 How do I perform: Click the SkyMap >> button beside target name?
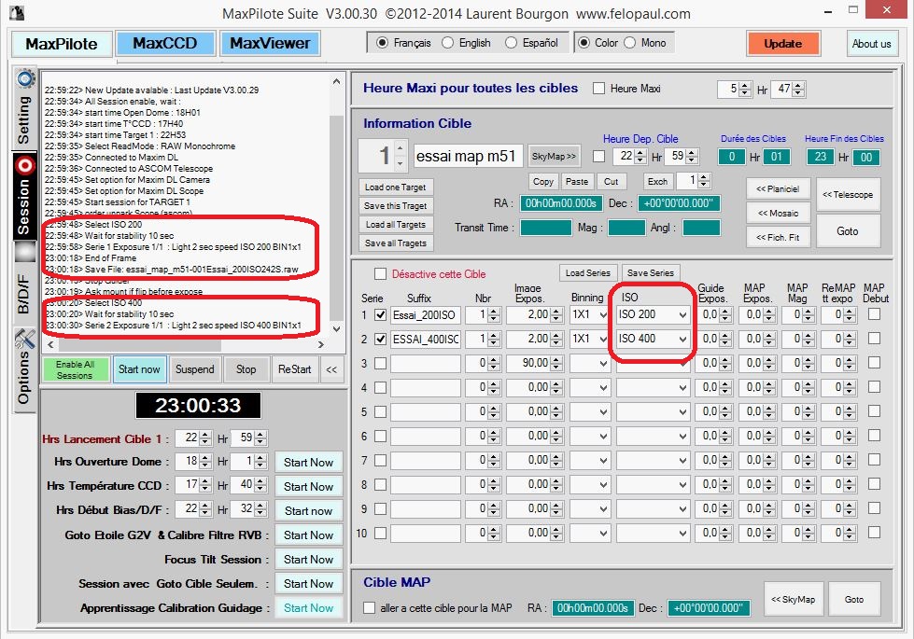tap(554, 157)
